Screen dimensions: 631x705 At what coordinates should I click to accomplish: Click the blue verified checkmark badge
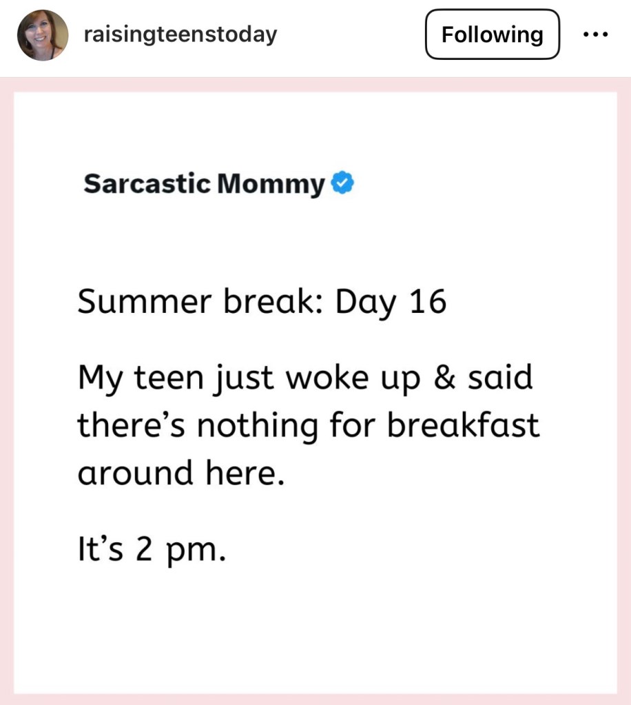pos(343,183)
